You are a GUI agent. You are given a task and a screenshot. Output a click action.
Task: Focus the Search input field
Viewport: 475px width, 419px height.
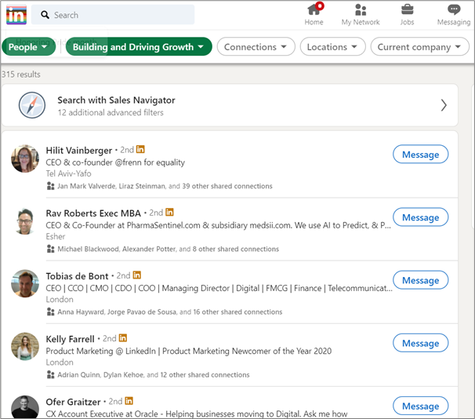[x=113, y=15]
